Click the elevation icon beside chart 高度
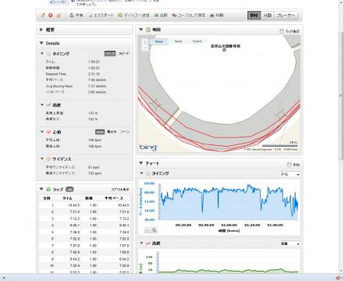Image resolution: width=344 pixels, height=281 pixels. pos(148,244)
